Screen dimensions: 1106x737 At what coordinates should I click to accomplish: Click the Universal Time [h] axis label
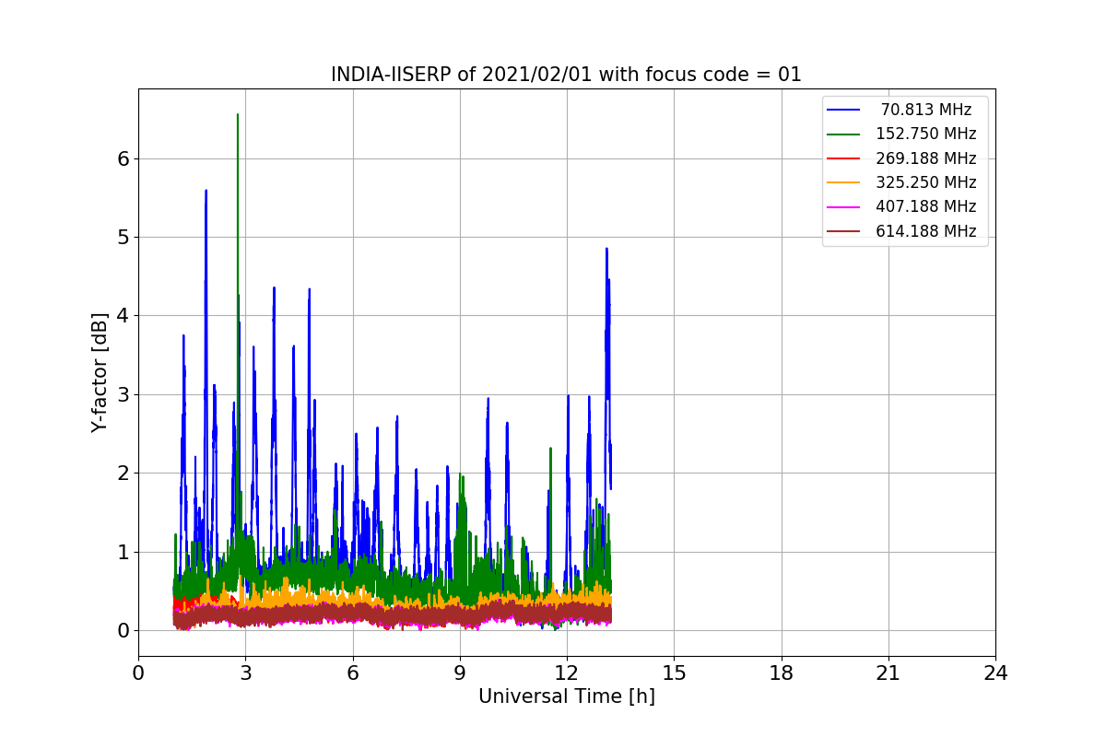pyautogui.click(x=566, y=697)
